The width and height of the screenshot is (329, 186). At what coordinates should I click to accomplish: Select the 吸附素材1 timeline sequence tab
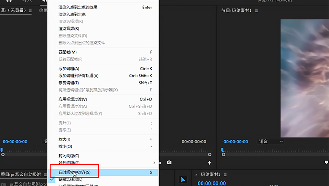tap(210, 175)
